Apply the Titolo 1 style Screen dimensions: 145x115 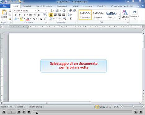(x=111, y=15)
